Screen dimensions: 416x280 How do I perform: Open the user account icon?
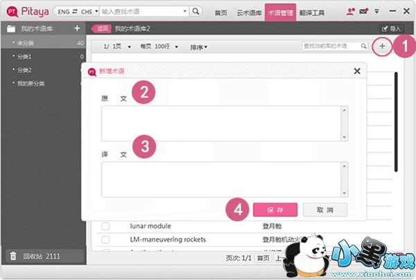pyautogui.click(x=350, y=12)
